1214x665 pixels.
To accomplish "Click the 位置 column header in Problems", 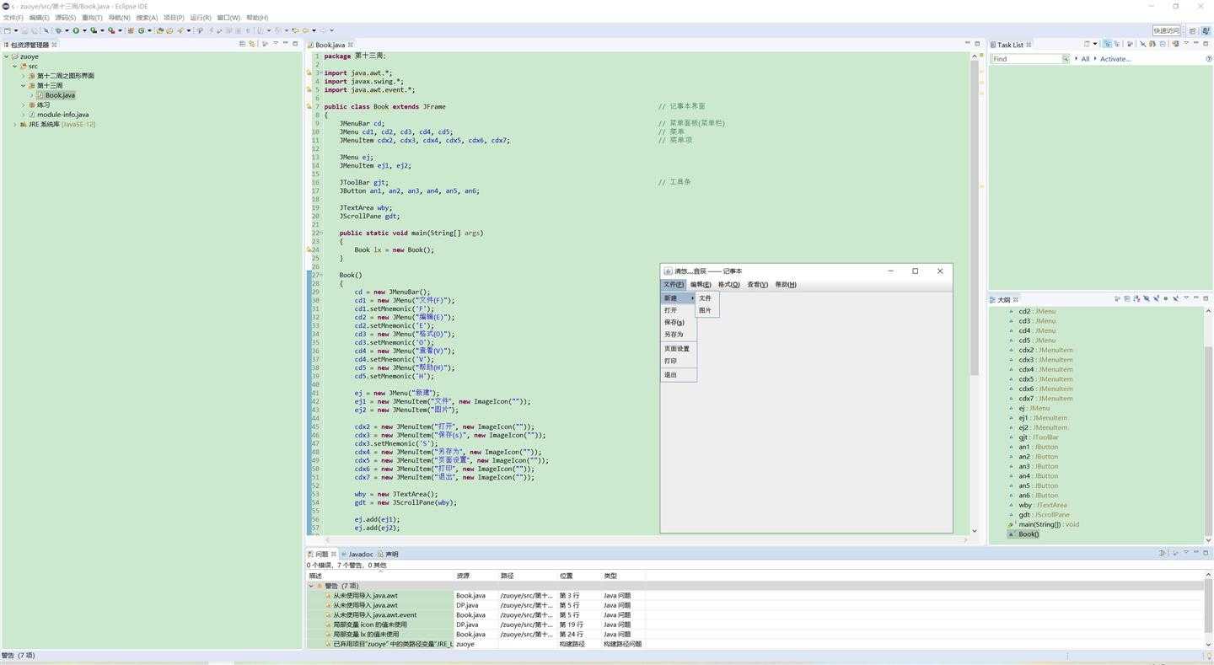I will pyautogui.click(x=580, y=576).
